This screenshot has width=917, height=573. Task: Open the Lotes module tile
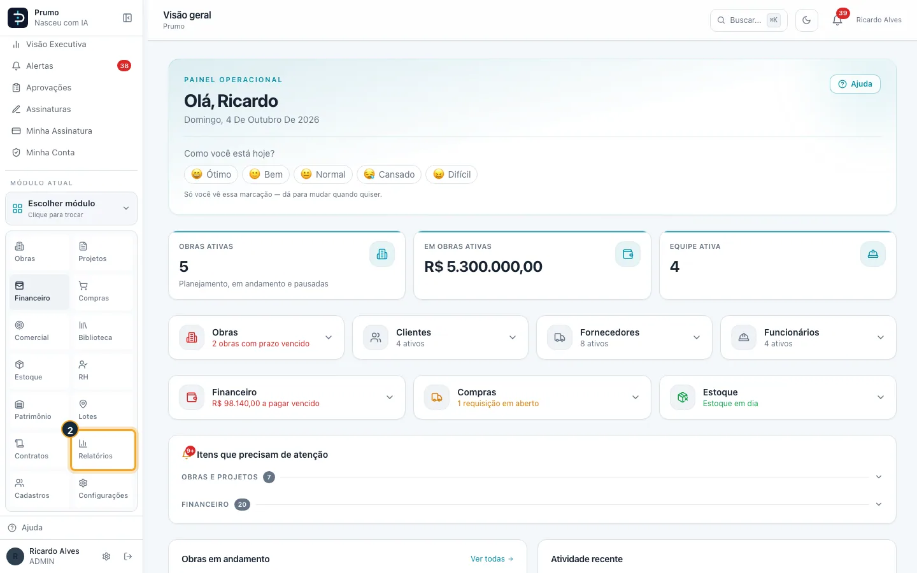103,410
